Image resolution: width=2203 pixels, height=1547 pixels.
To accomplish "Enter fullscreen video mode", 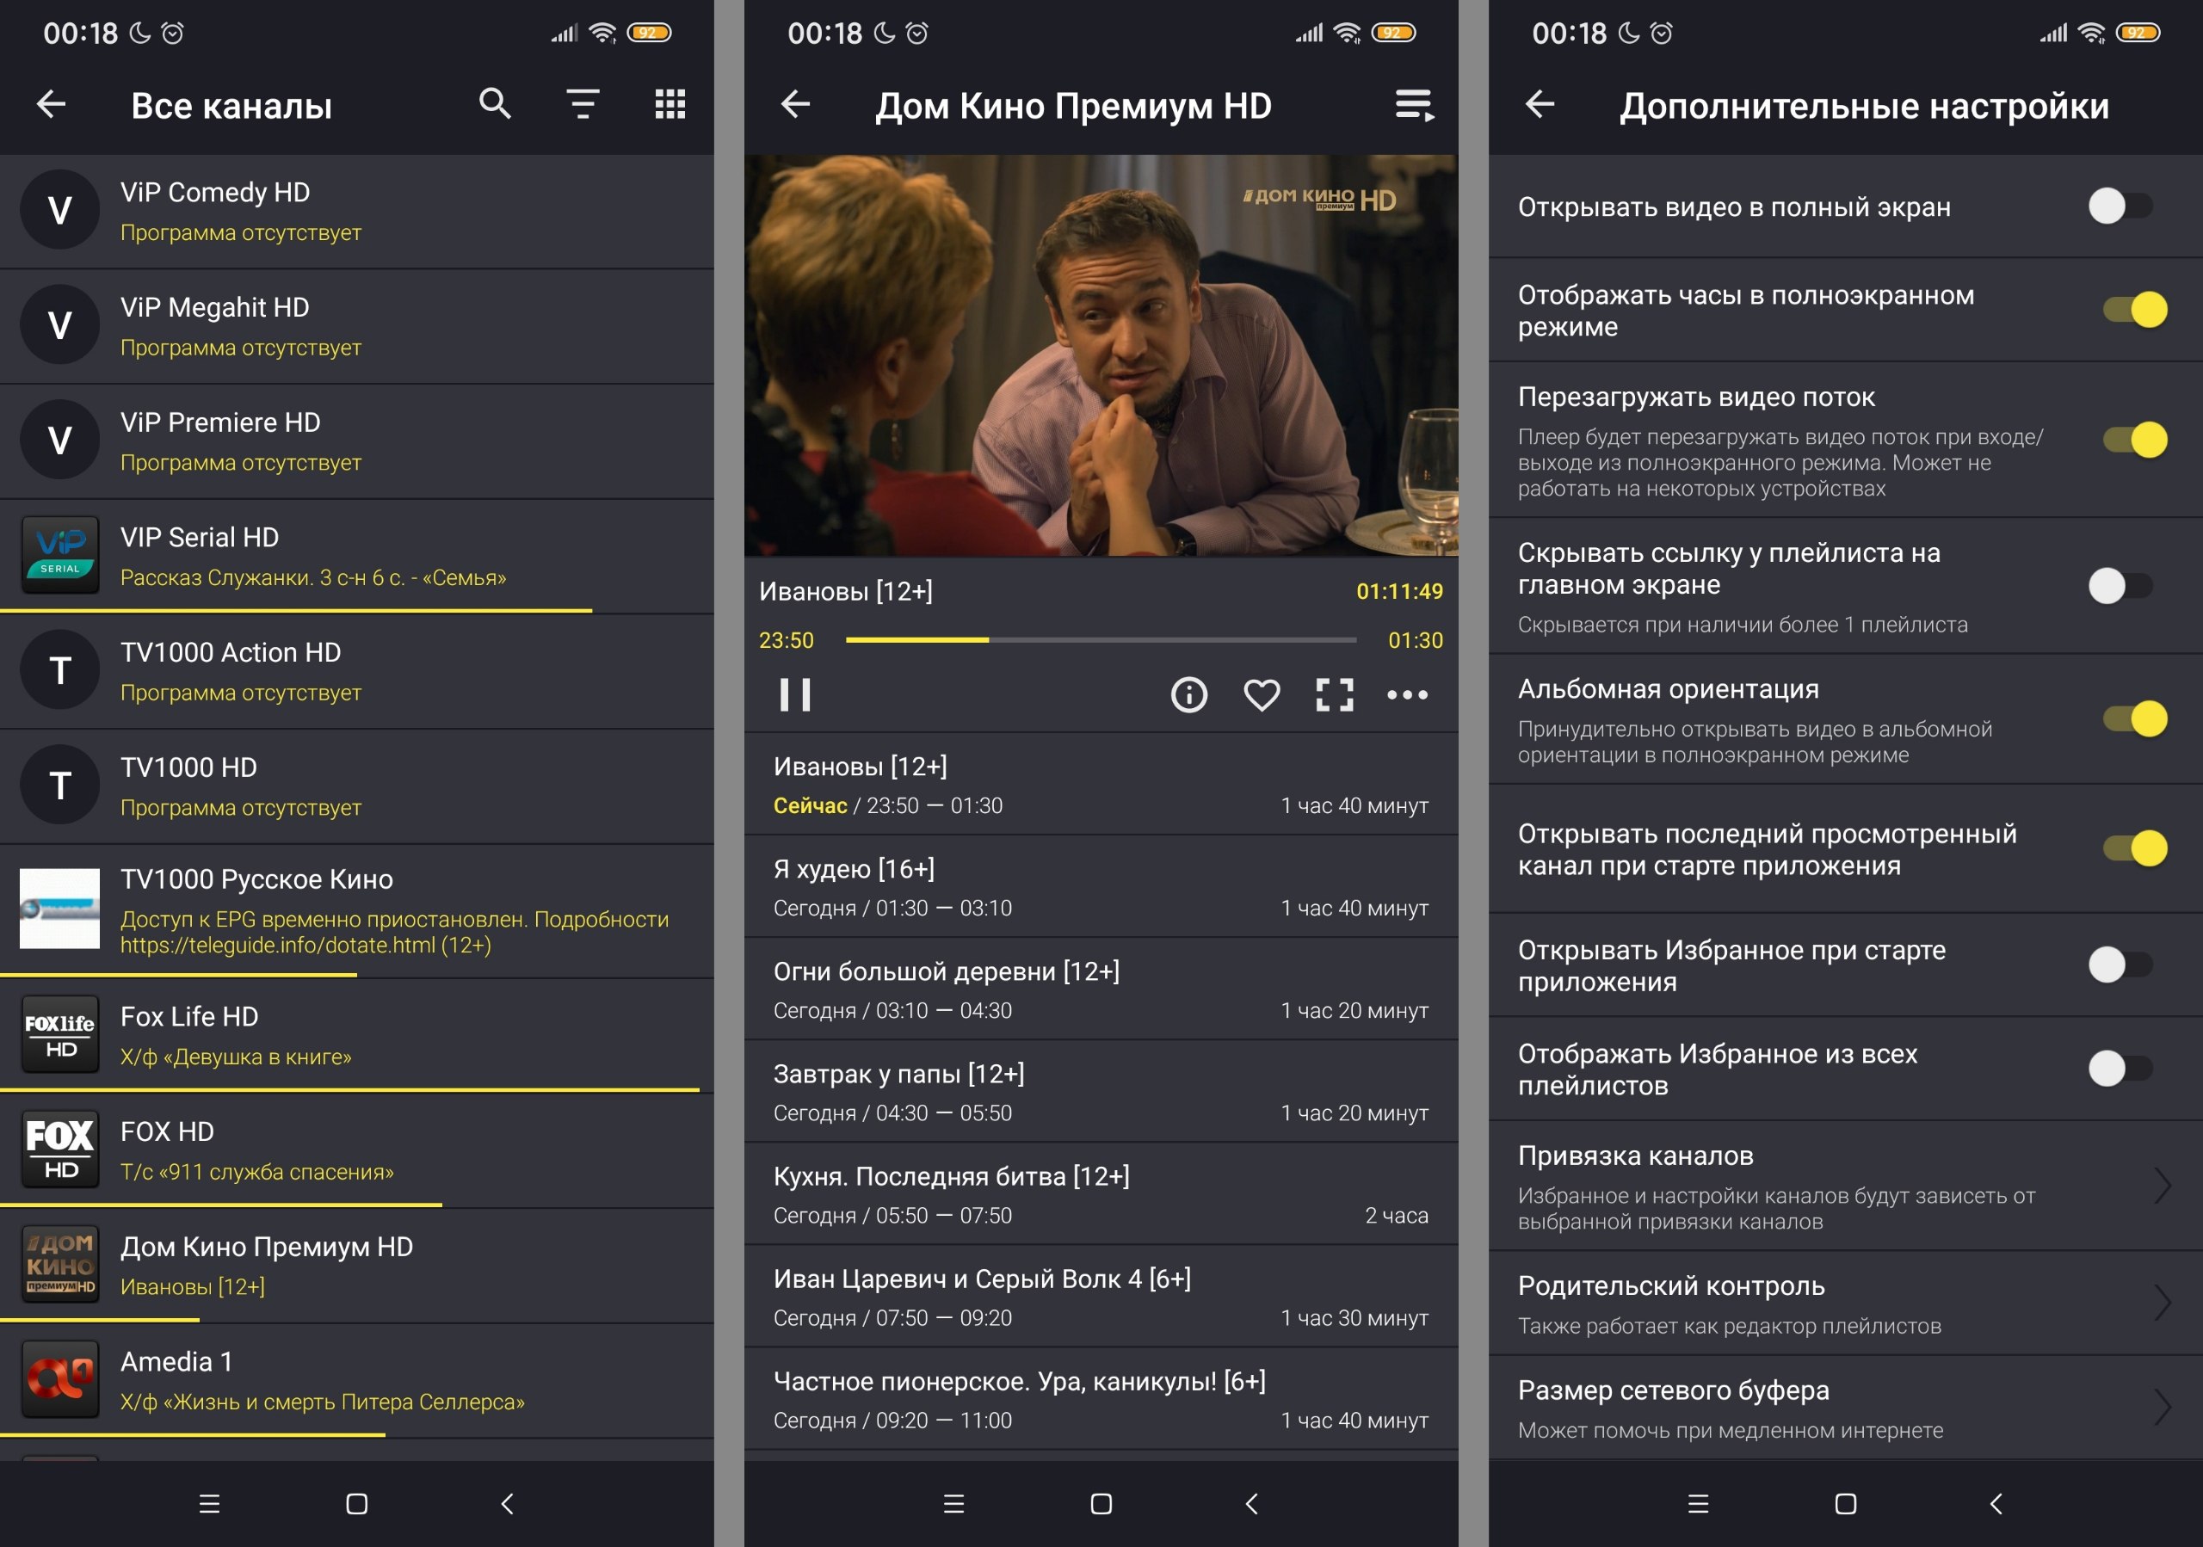I will (x=1335, y=694).
